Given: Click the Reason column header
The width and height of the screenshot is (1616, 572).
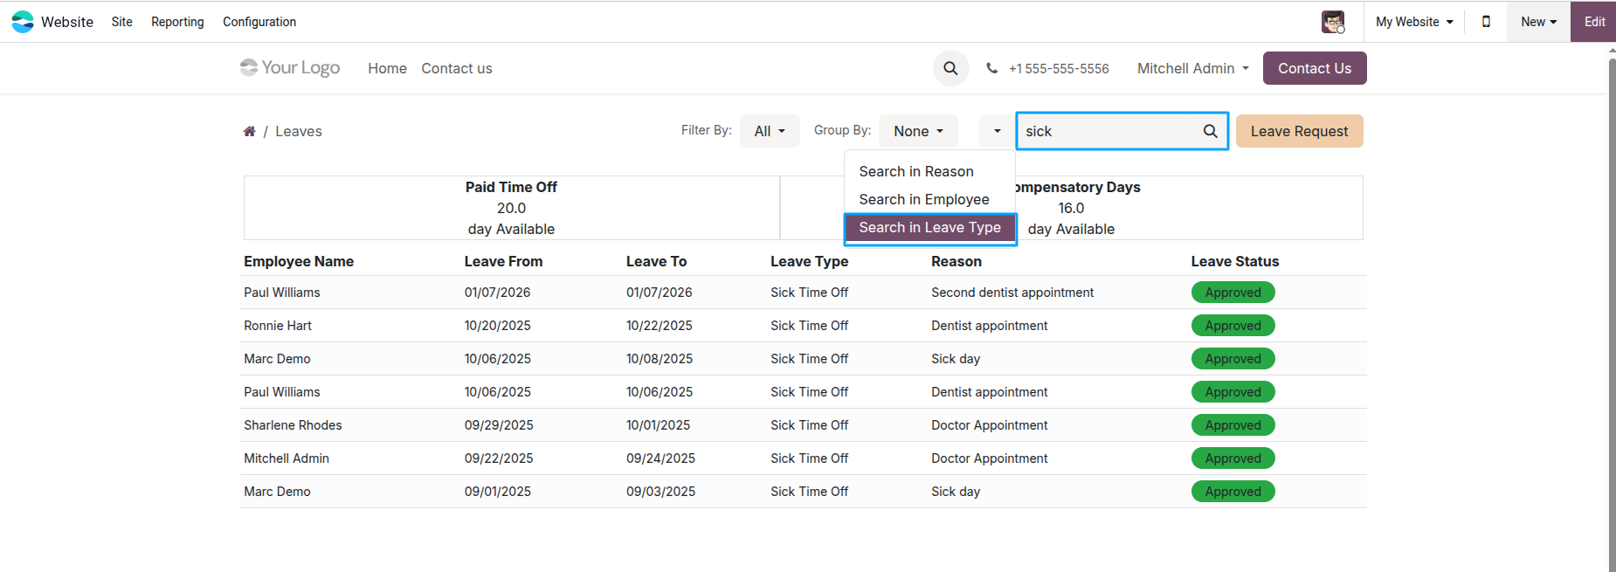Looking at the screenshot, I should click(956, 261).
